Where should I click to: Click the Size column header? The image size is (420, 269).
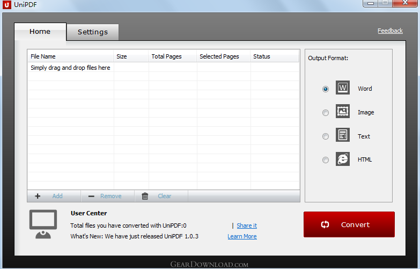[131, 56]
